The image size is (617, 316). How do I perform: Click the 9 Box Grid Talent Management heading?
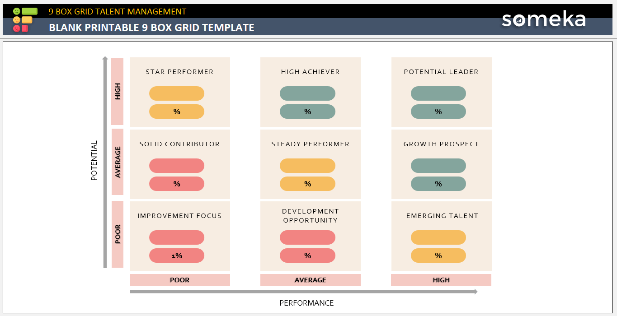tap(117, 12)
